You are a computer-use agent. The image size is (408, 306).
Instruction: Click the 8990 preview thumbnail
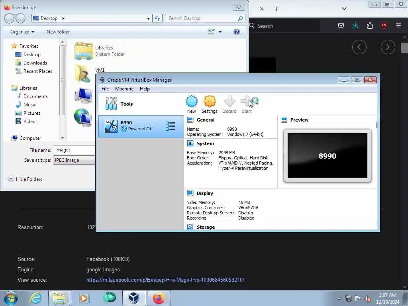pos(328,156)
